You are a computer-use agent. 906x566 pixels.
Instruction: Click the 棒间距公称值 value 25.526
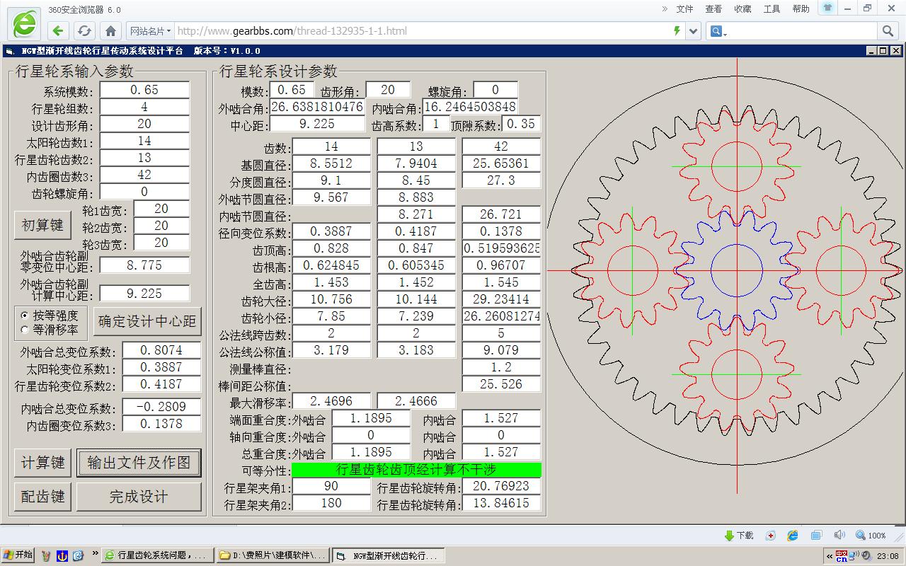coord(501,384)
